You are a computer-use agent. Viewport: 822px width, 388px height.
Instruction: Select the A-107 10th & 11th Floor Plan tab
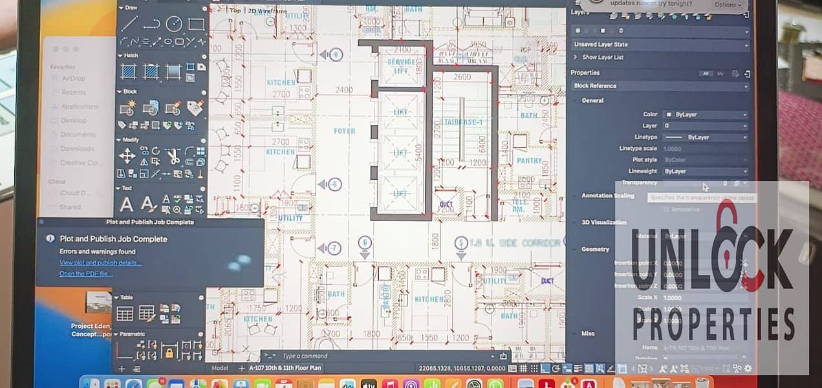(x=285, y=368)
